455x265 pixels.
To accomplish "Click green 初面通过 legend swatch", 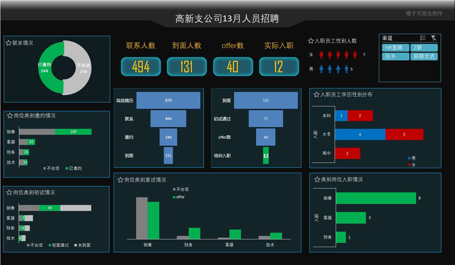I will (x=50, y=245).
